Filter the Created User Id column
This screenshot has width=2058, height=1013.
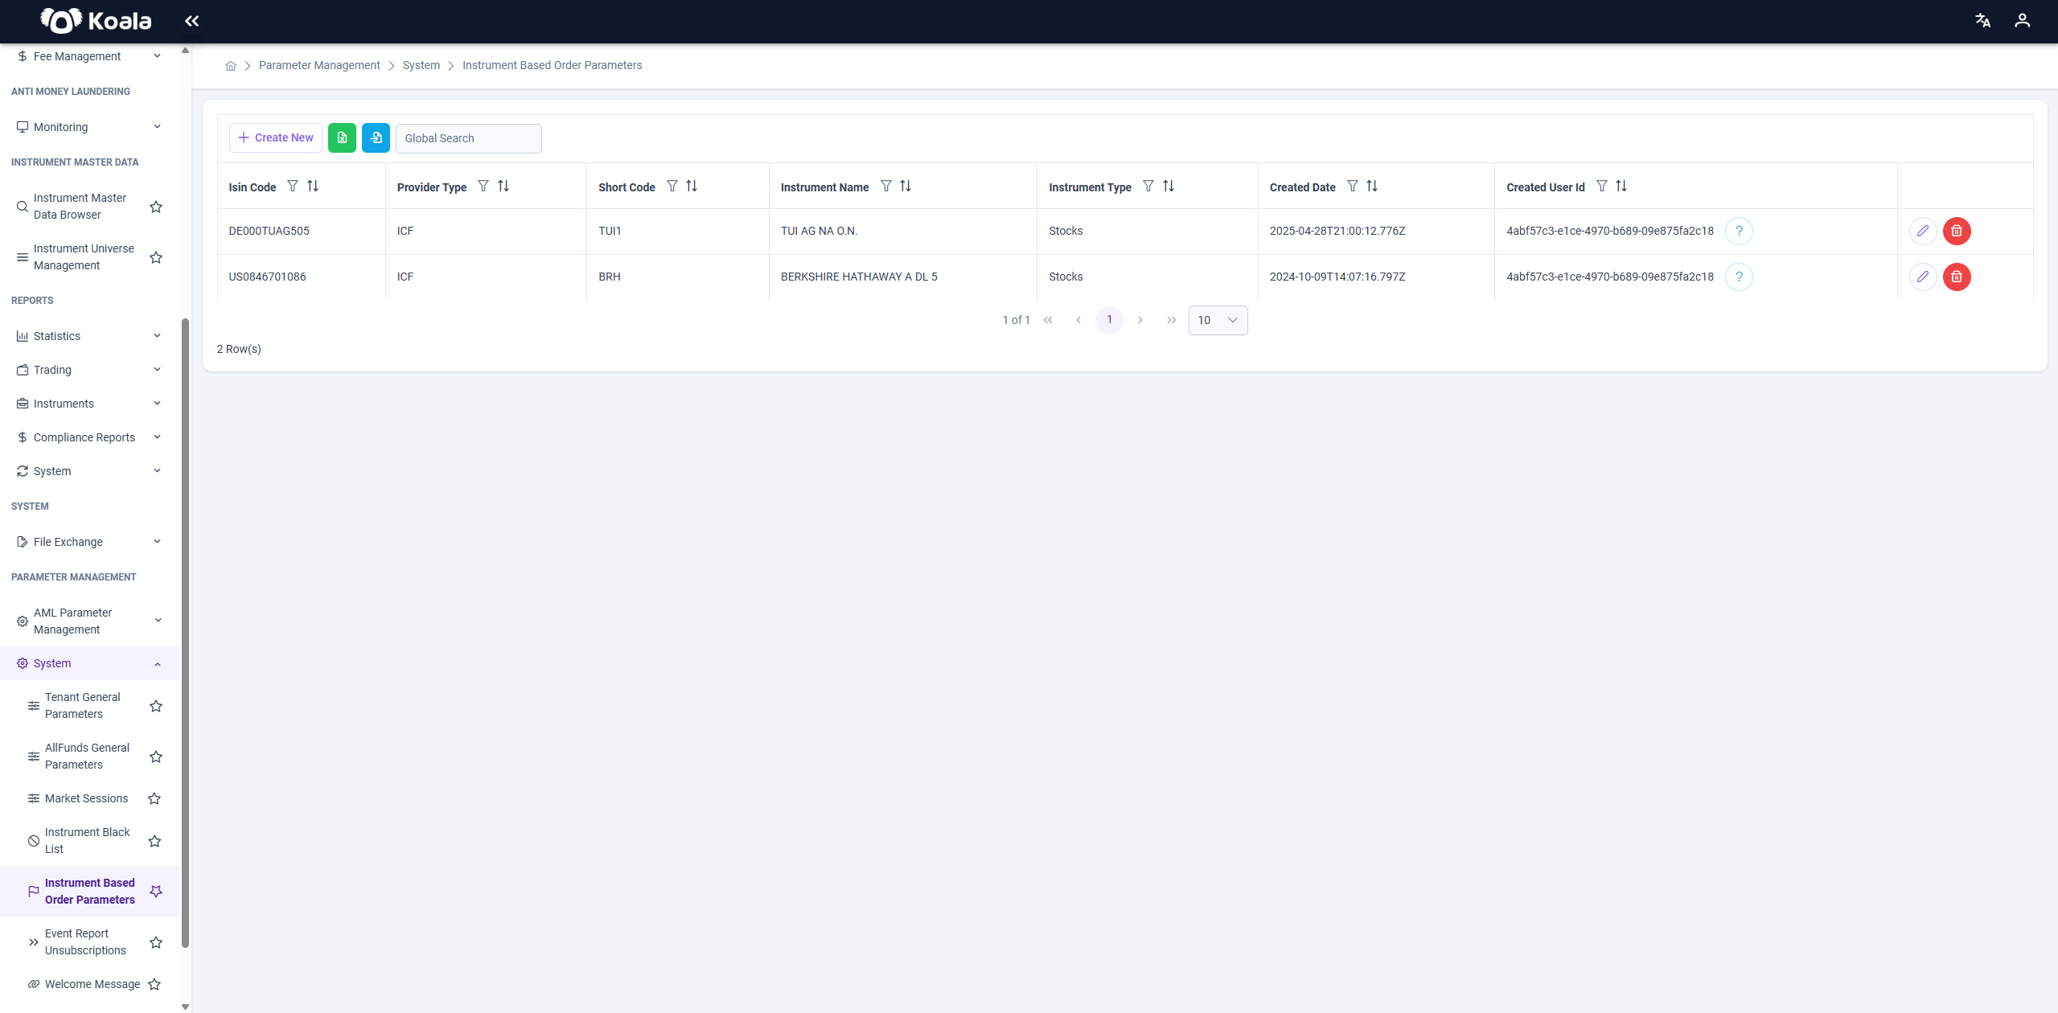pos(1602,187)
